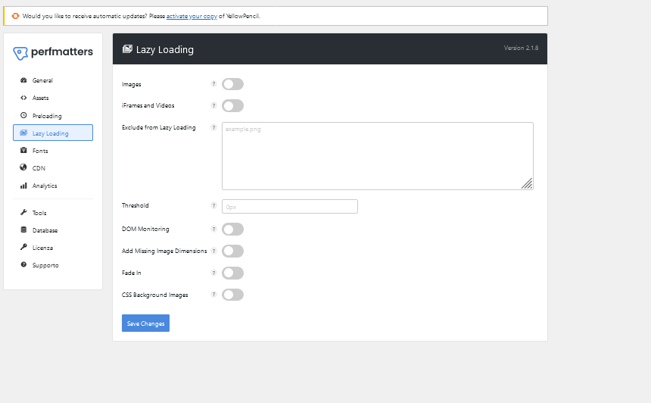
Task: Open the Database menu item
Action: (53, 230)
